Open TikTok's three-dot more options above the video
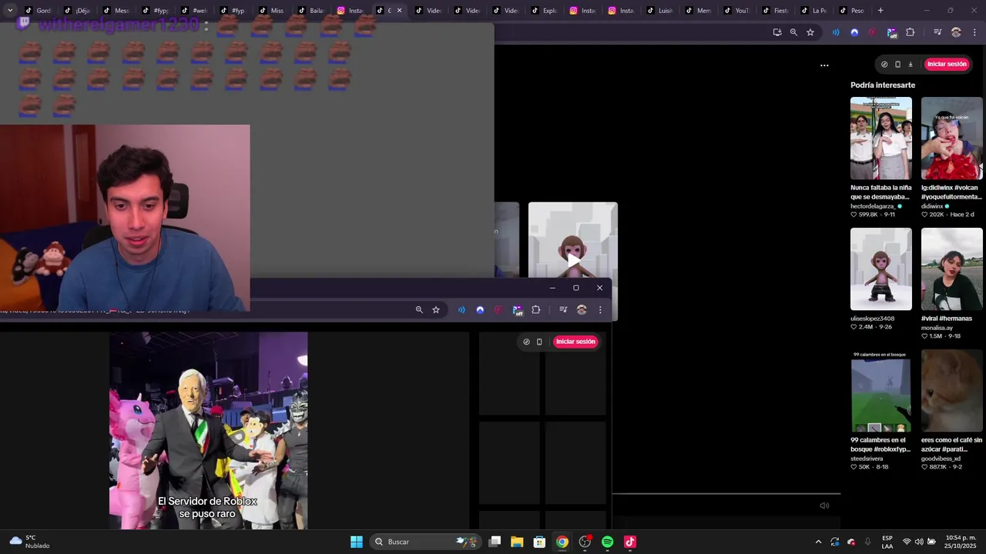 click(x=824, y=65)
